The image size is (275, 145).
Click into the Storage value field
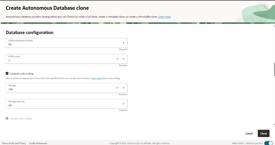pyautogui.click(x=59, y=89)
